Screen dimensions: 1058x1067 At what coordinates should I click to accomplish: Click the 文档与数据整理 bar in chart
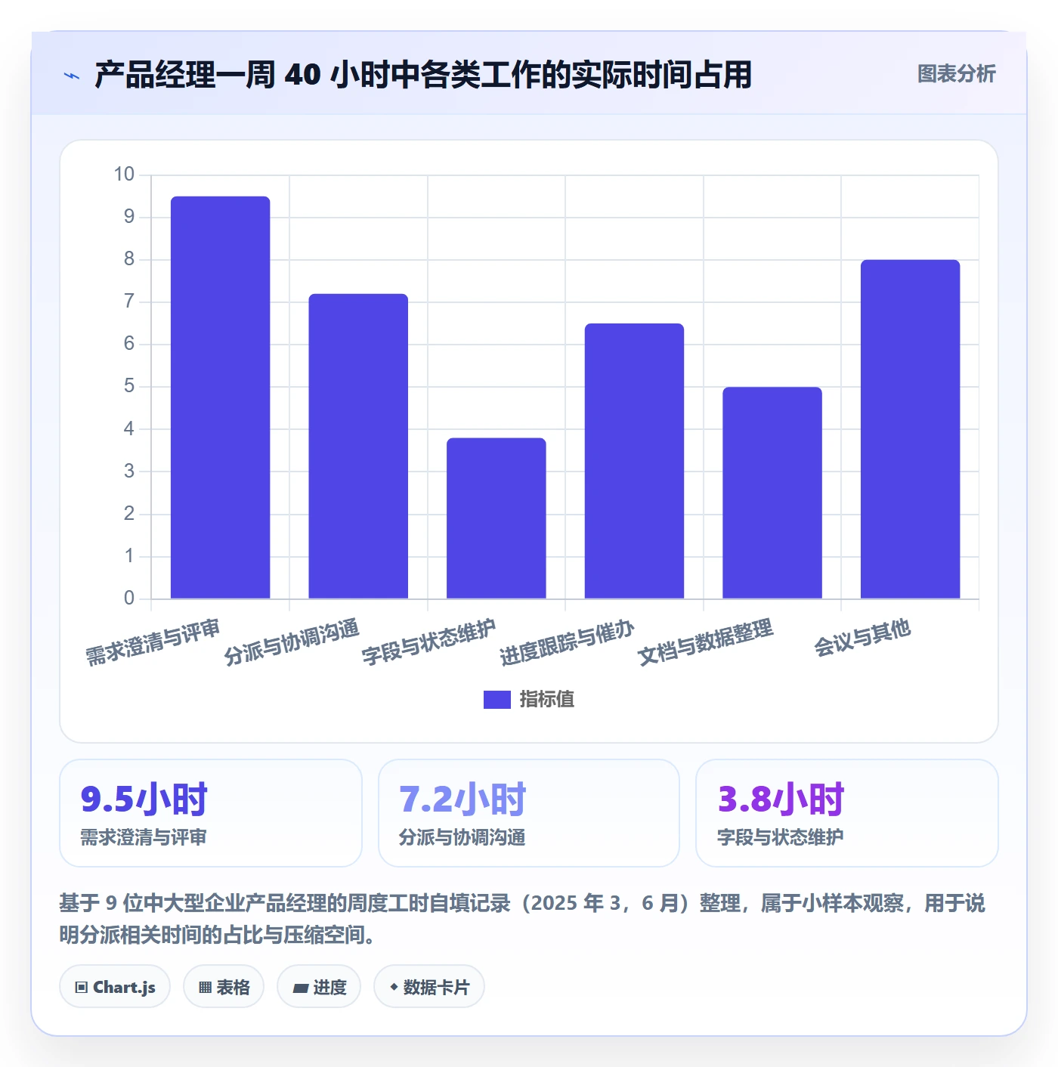[x=772, y=493]
